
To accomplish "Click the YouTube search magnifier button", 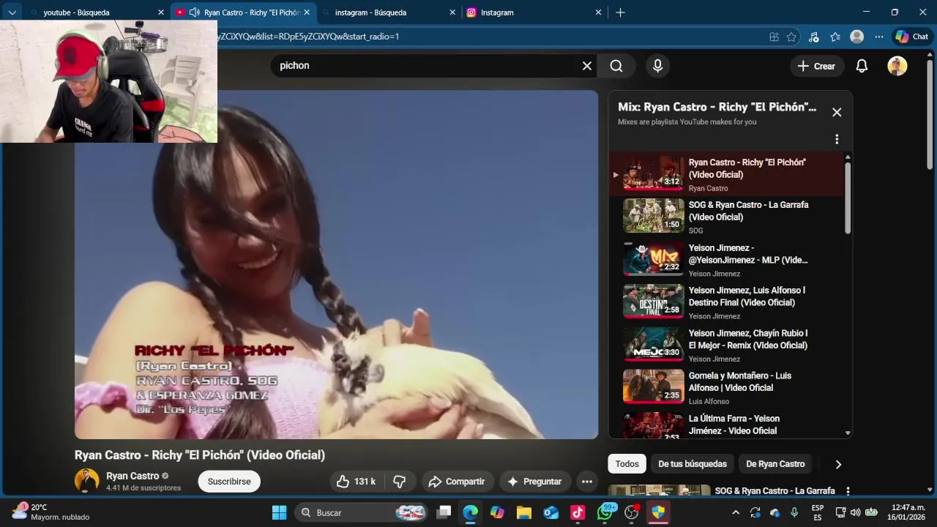I will click(x=616, y=66).
